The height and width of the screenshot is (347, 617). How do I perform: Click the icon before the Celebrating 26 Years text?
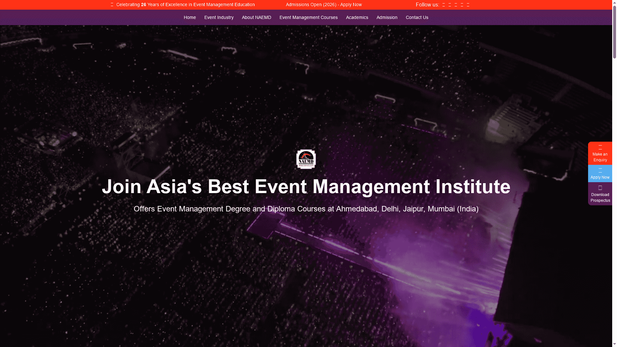tap(112, 5)
